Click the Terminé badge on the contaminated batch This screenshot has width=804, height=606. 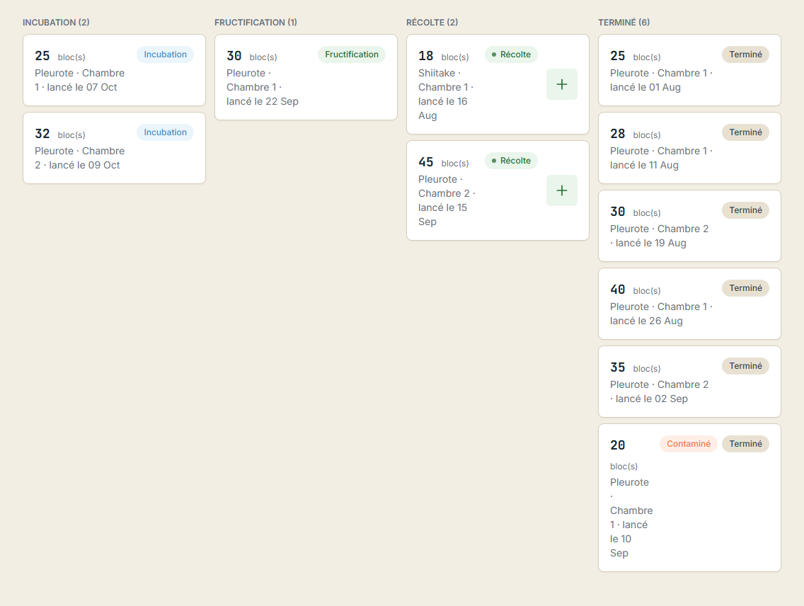[745, 444]
